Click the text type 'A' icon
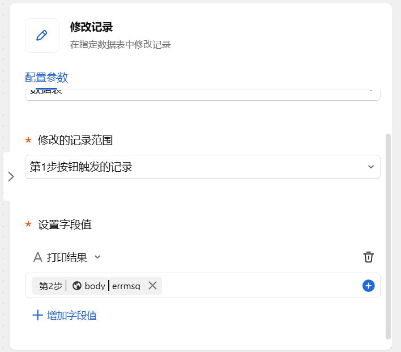Viewport: 401px width, 352px height. coord(37,257)
